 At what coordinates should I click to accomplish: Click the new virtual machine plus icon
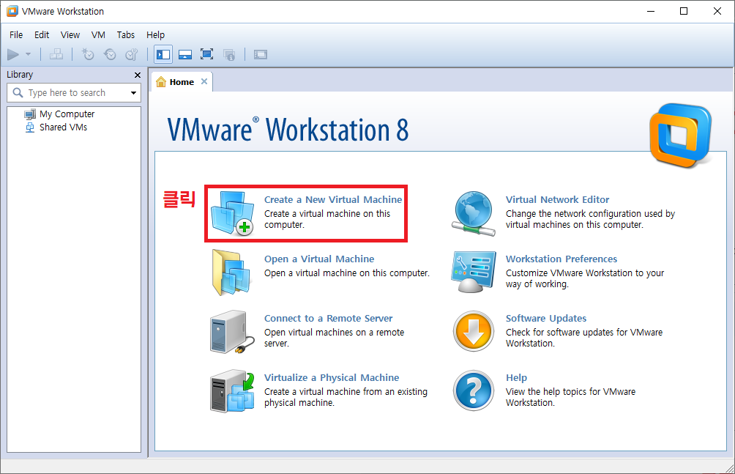coord(232,213)
